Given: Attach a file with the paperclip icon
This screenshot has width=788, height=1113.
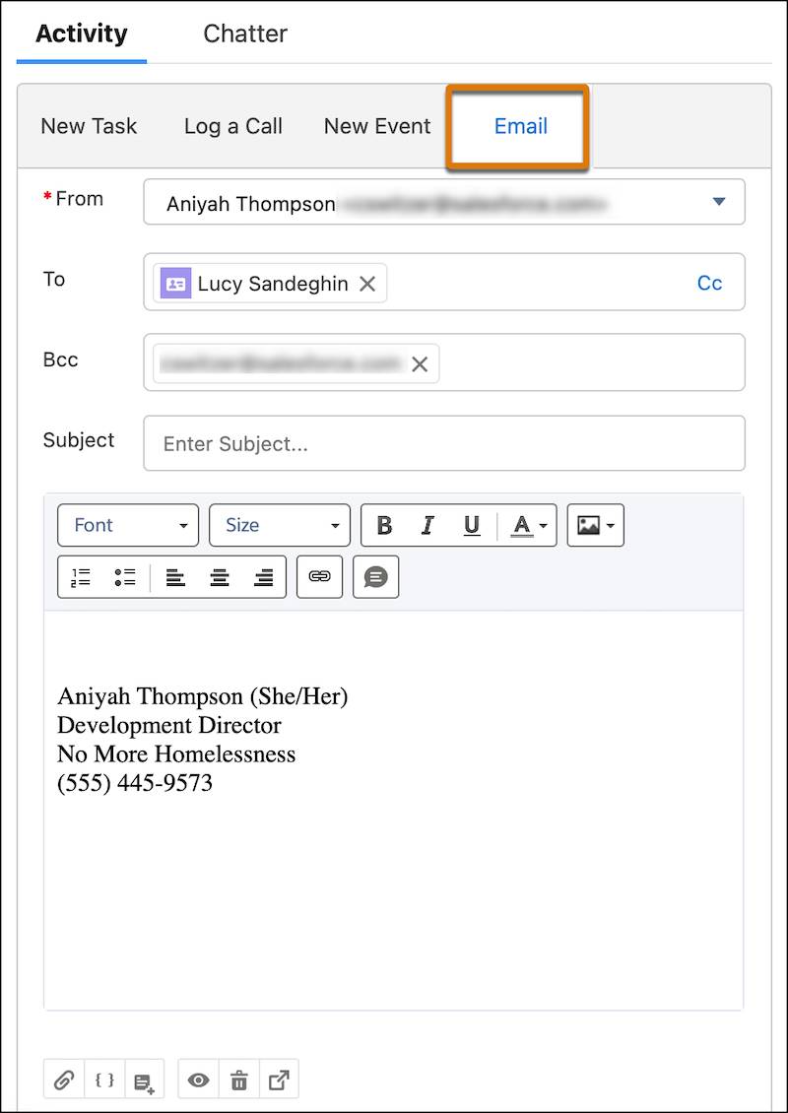Looking at the screenshot, I should click(x=63, y=1079).
